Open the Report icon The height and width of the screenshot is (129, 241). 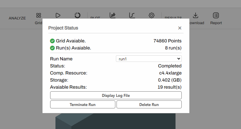(x=216, y=15)
